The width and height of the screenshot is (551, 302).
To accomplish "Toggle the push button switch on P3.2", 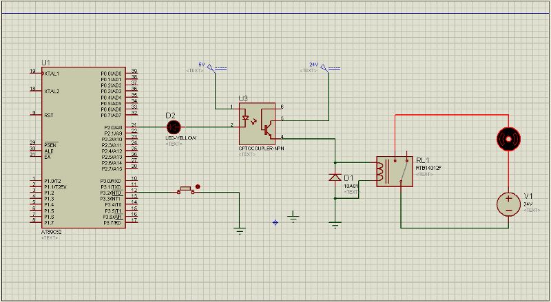I will coord(185,190).
